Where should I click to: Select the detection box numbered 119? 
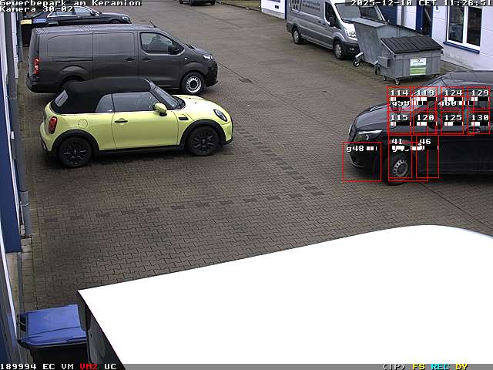click(425, 98)
